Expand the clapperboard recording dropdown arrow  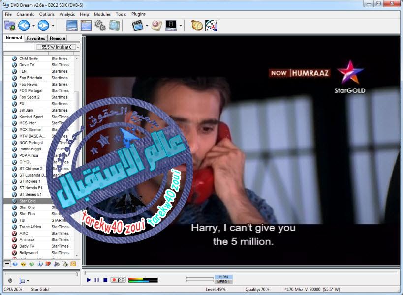click(x=147, y=26)
